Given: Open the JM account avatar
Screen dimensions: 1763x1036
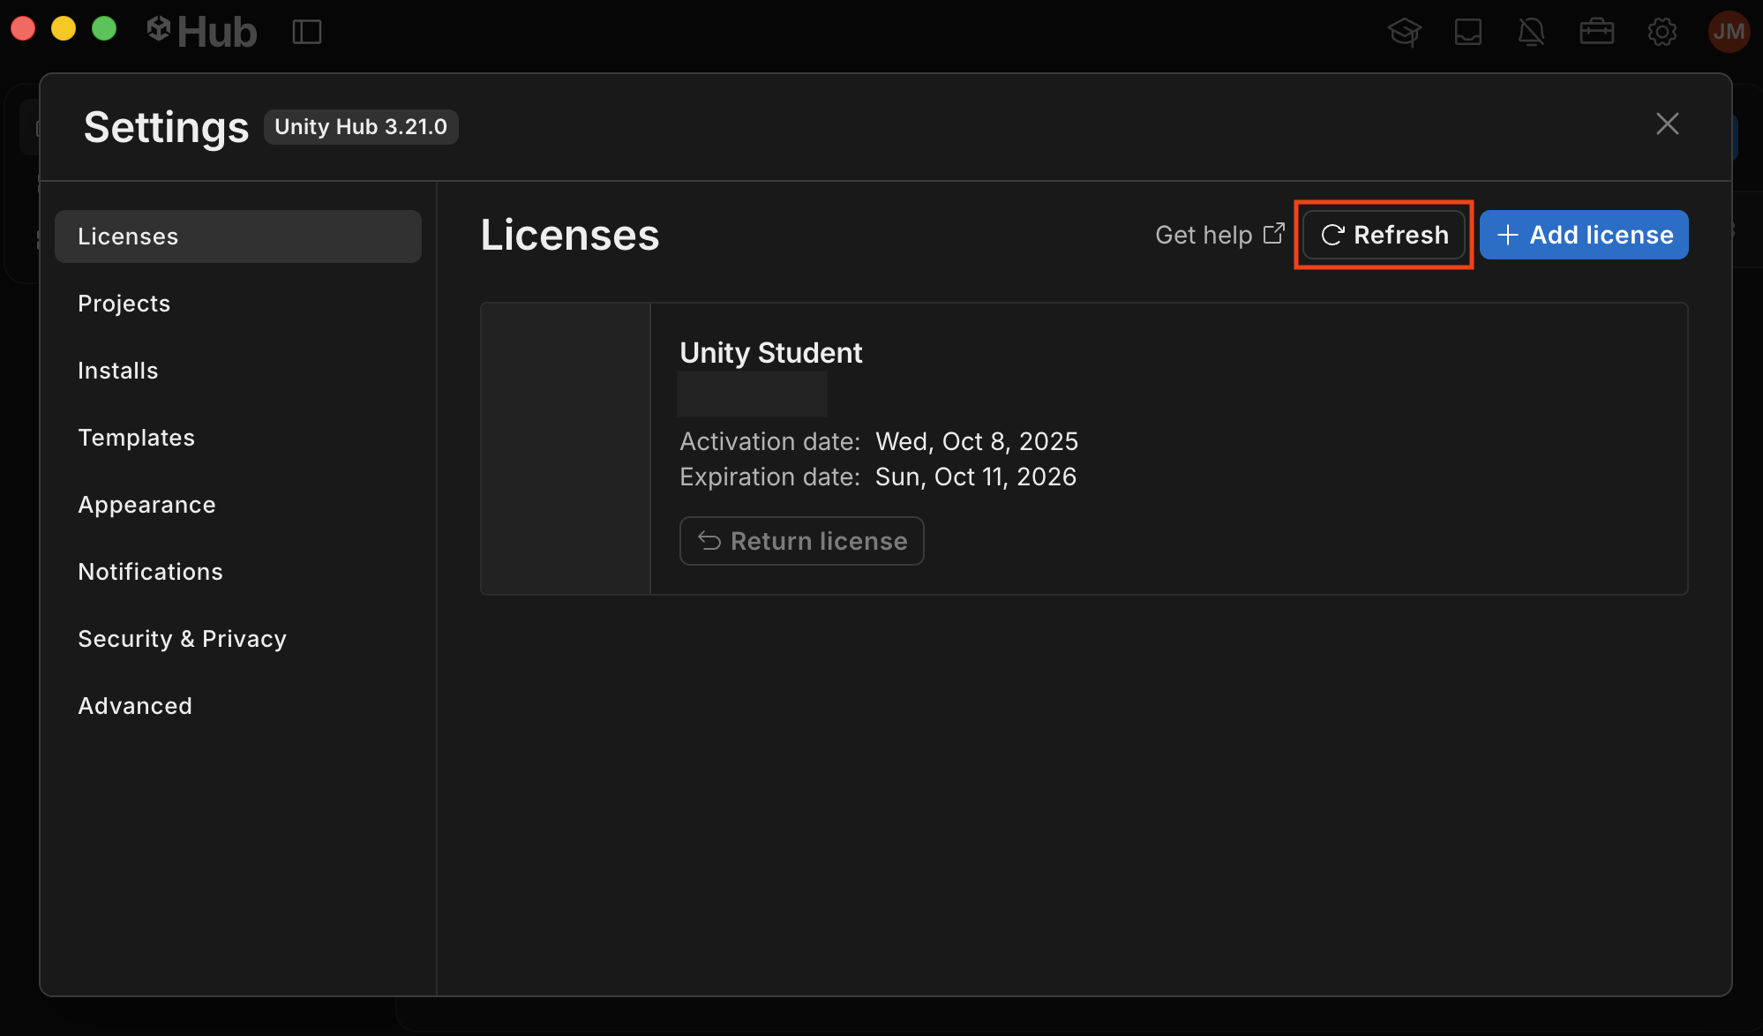Looking at the screenshot, I should [1729, 32].
